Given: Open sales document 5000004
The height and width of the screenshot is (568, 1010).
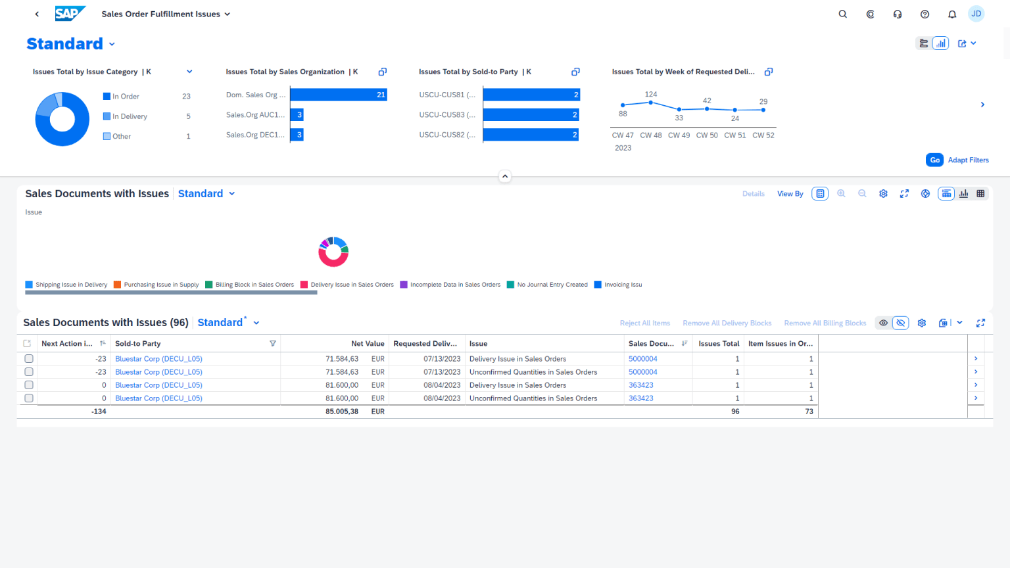Looking at the screenshot, I should [x=642, y=358].
